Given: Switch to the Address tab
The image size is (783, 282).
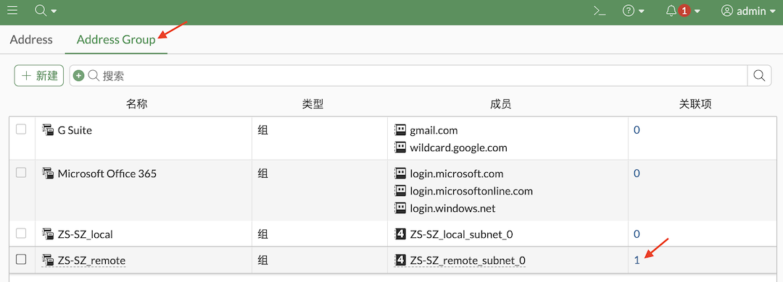Looking at the screenshot, I should pyautogui.click(x=31, y=40).
